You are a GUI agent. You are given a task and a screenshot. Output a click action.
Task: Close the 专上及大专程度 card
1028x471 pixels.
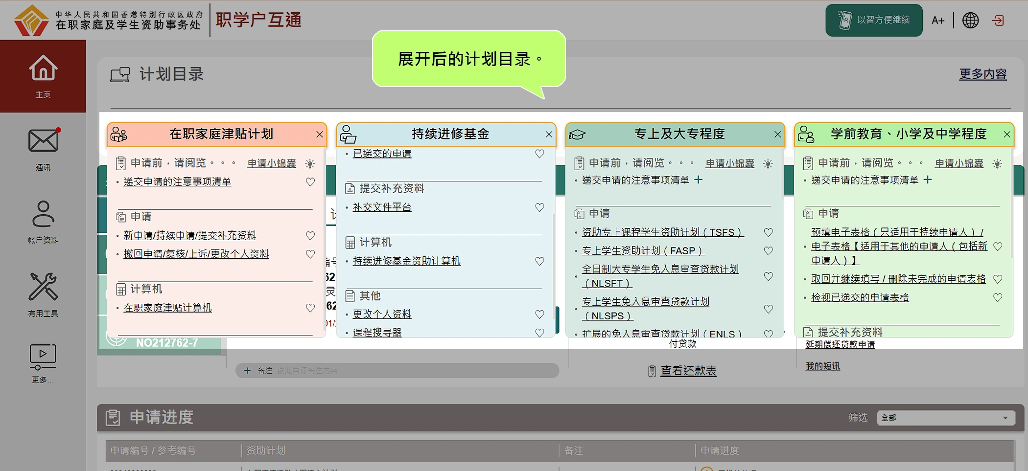tap(777, 135)
